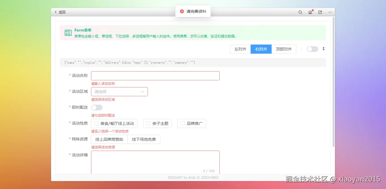The width and height of the screenshot is (386, 189).
Task: Click inside the 活动名称 input field
Action: click(155, 75)
